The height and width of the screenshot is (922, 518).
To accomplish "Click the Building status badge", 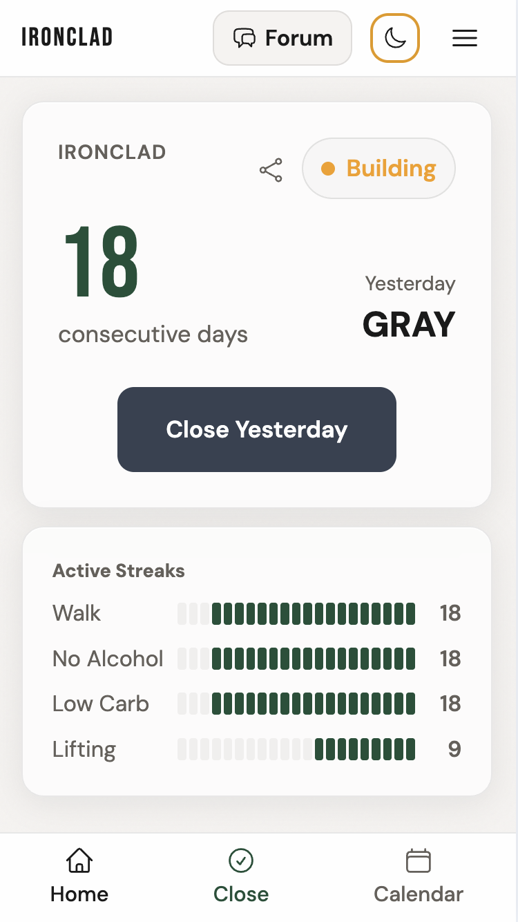I will [378, 169].
